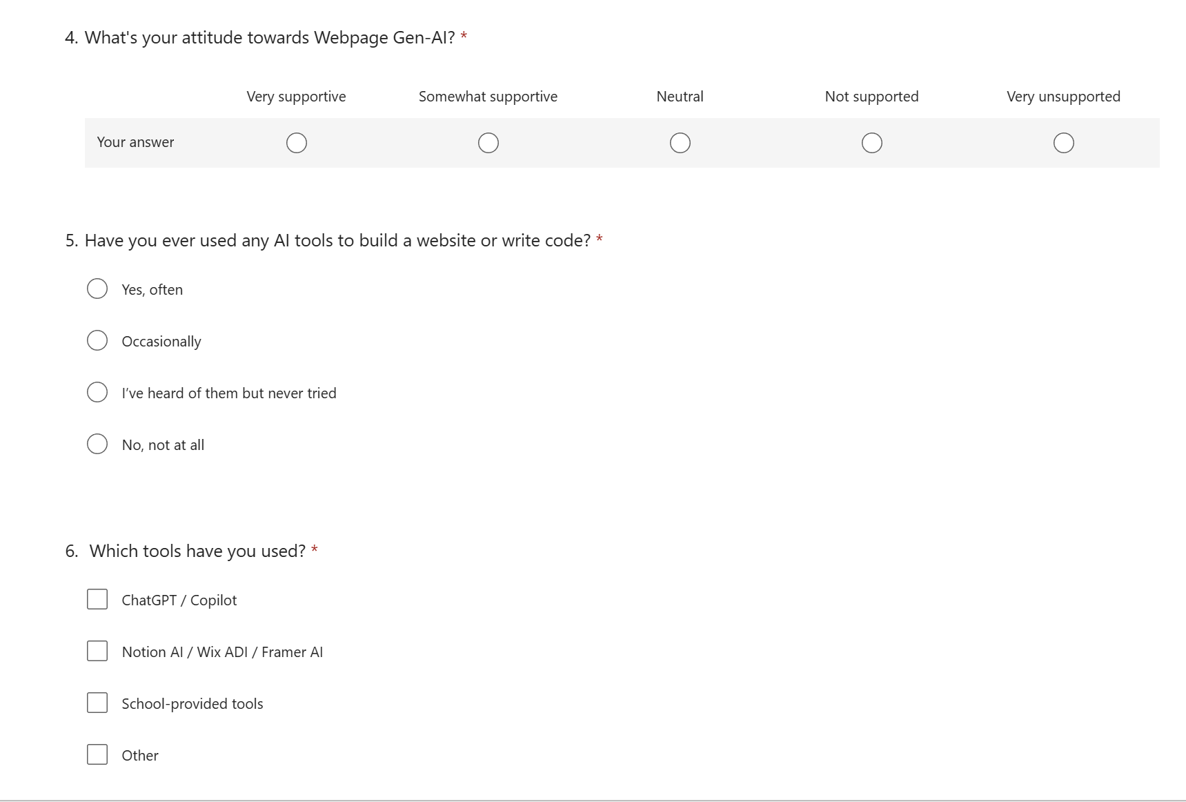
Task: Click the "Your answer" row label
Action: pyautogui.click(x=135, y=142)
